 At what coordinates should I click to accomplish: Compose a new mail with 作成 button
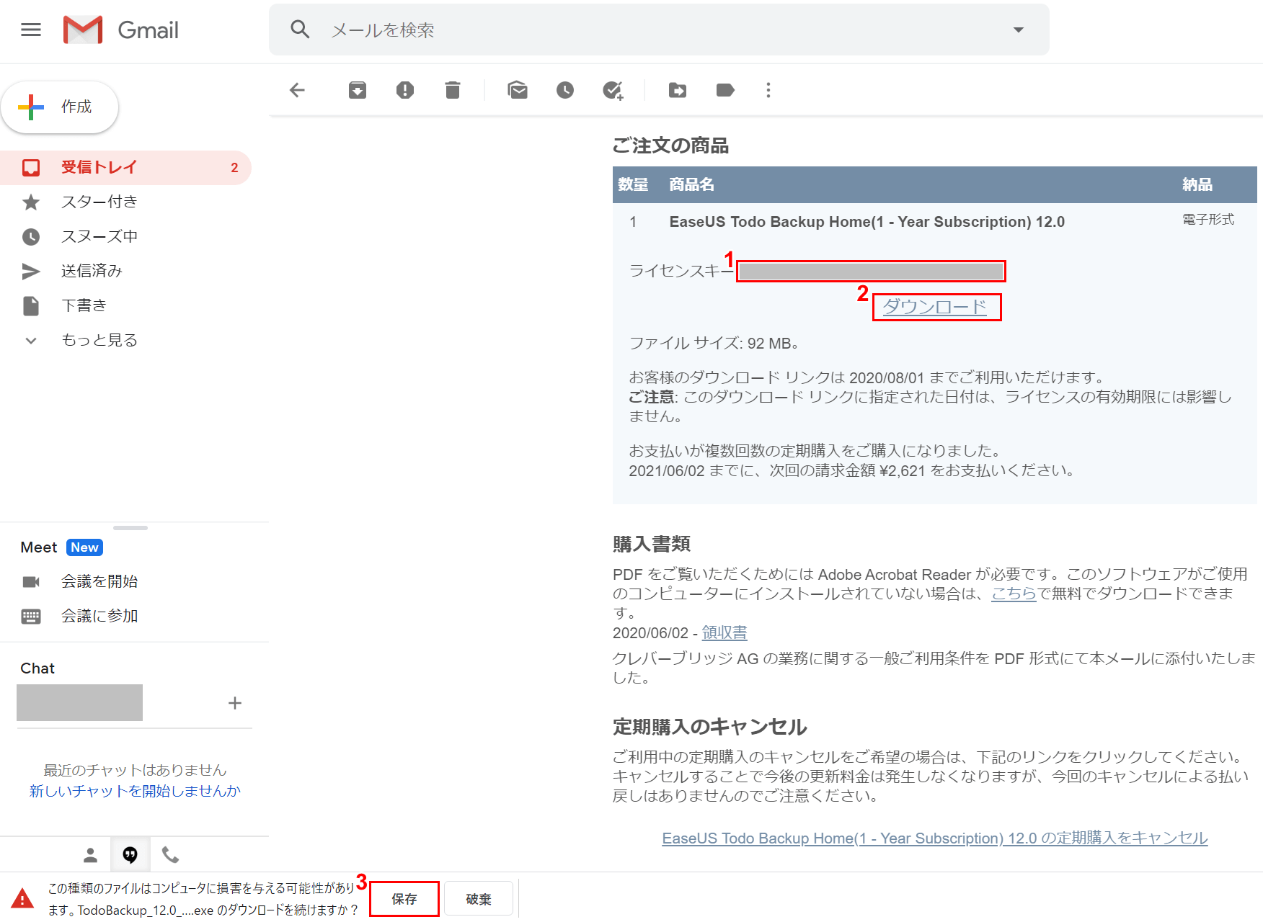[x=60, y=107]
